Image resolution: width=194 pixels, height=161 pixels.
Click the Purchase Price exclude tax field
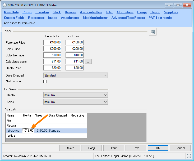tap(52, 42)
